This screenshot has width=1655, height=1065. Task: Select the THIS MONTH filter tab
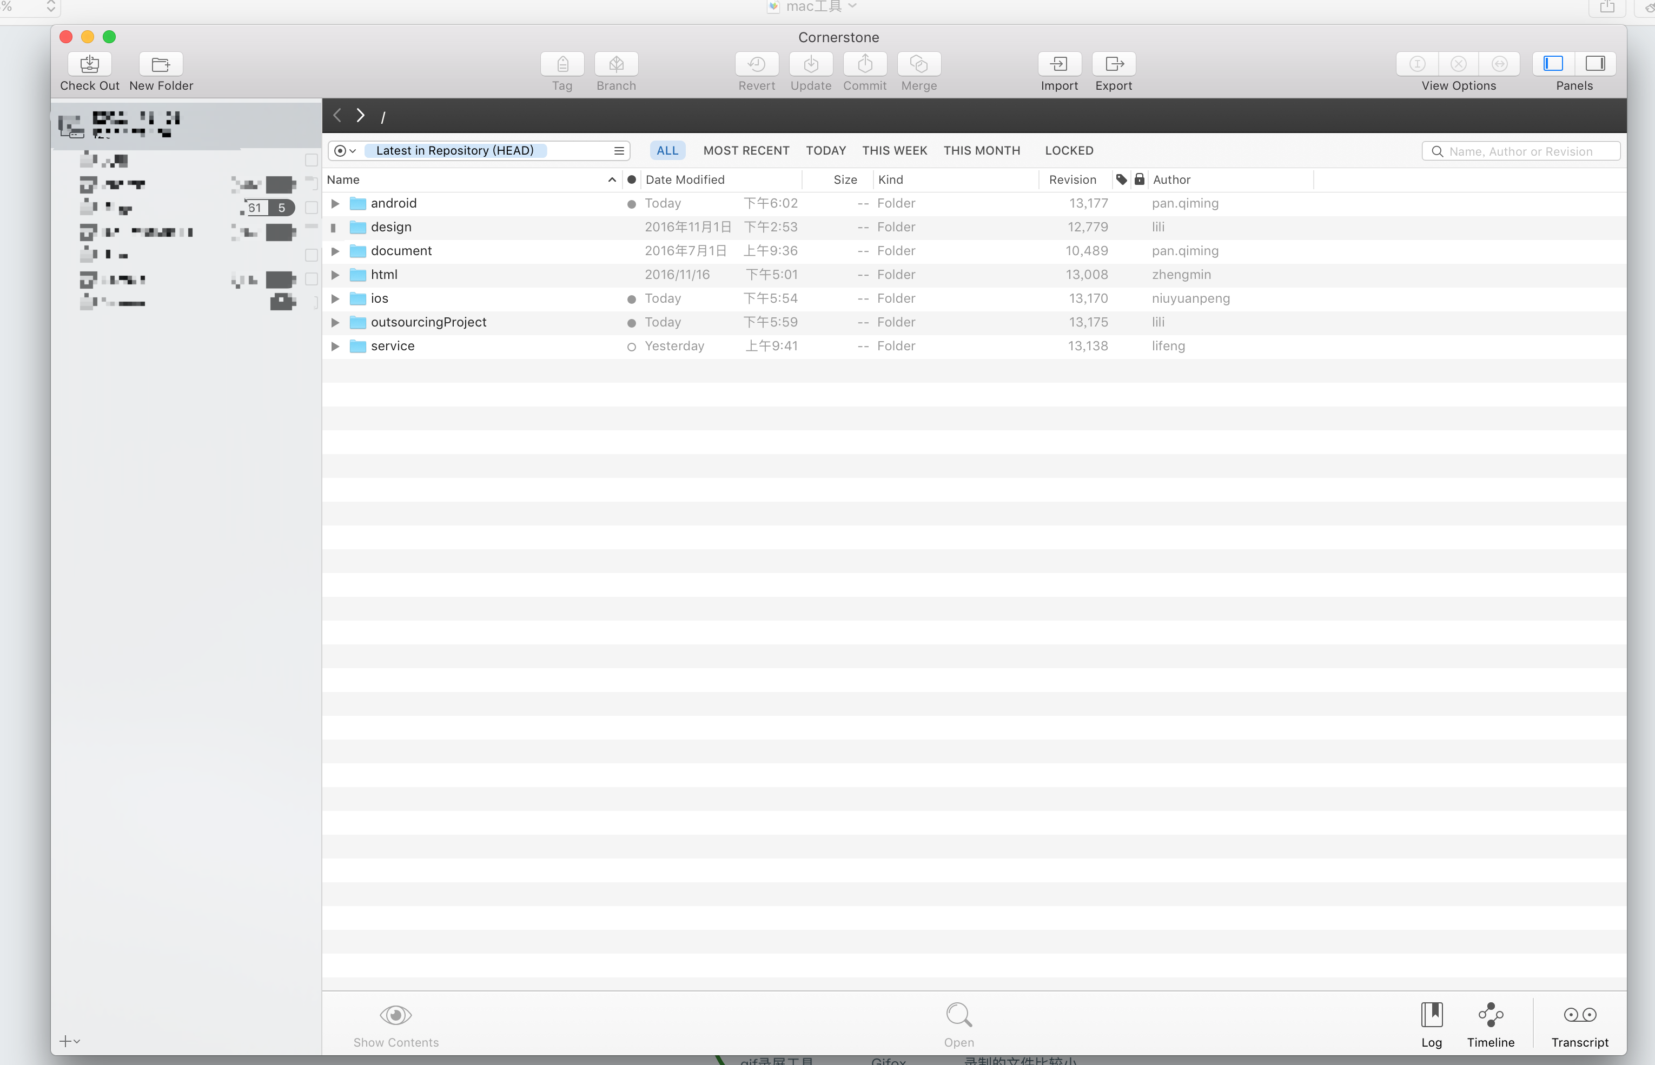[x=981, y=151]
